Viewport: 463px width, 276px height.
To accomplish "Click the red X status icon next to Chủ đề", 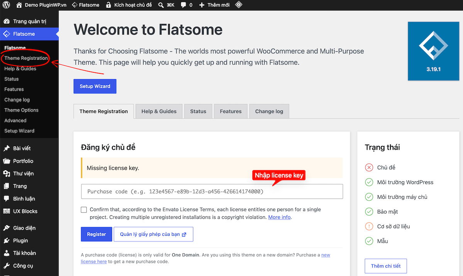I will pos(369,167).
